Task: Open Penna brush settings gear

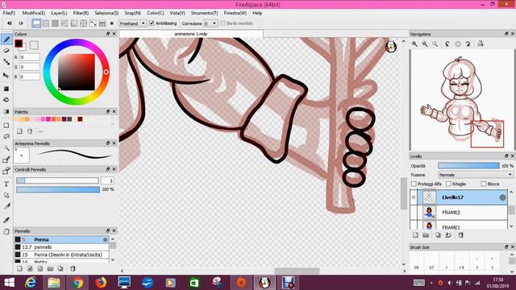Action: [106, 240]
